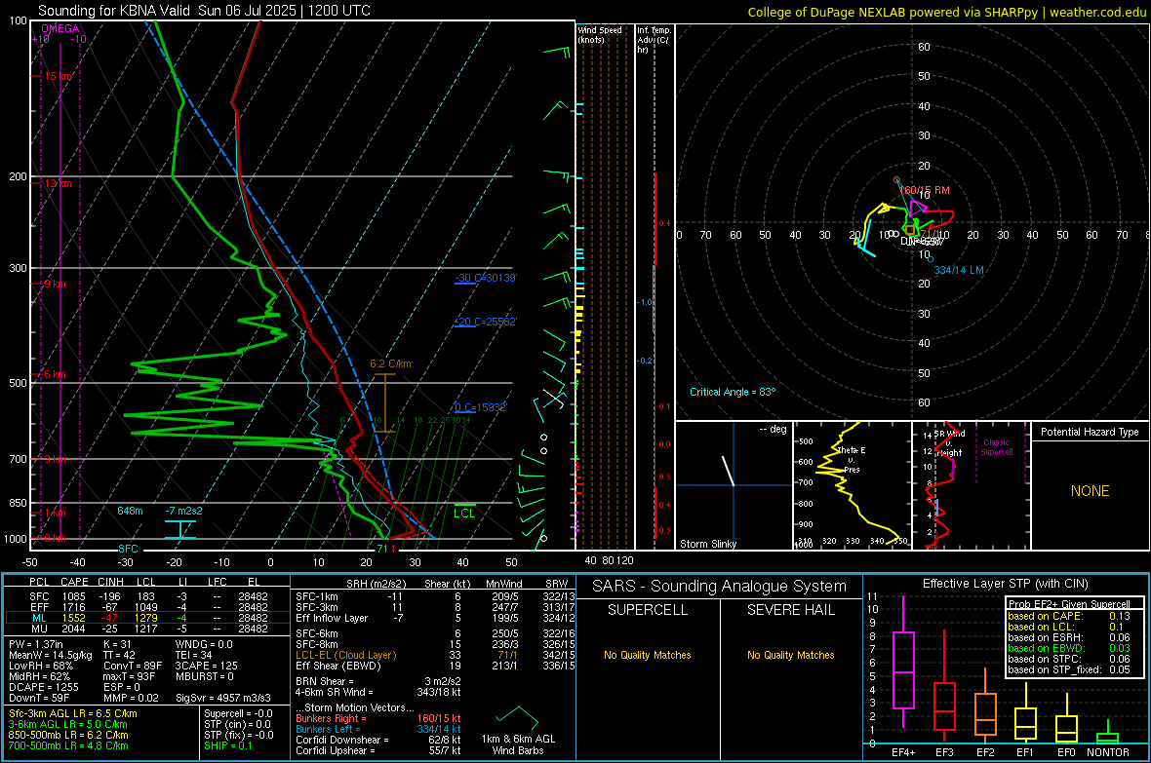Click the blue 'Bunkers Left' storm motion
The image size is (1151, 763).
pos(378,729)
